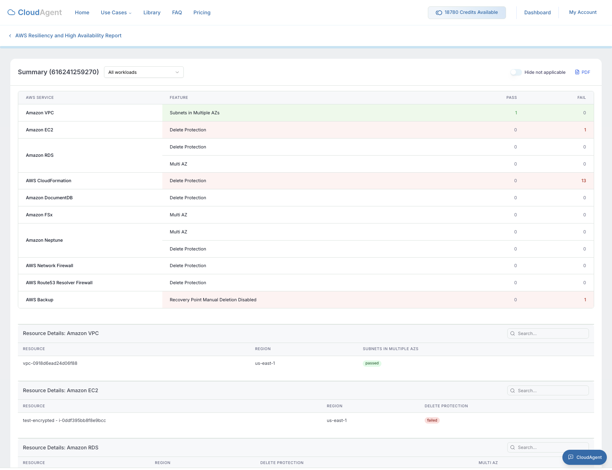
Task: Click the credits coin icon
Action: [x=439, y=13]
